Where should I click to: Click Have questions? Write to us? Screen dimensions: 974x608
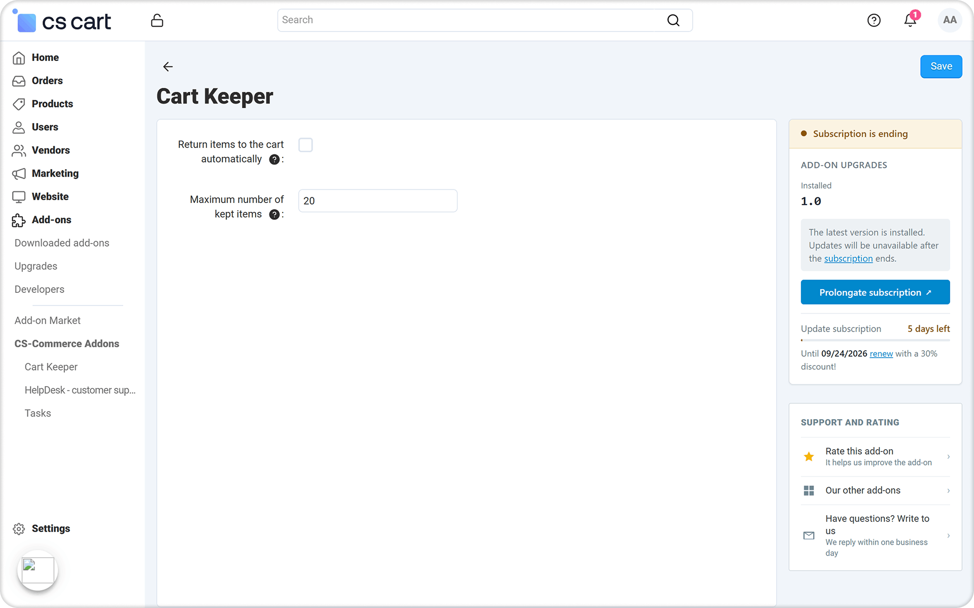point(875,535)
